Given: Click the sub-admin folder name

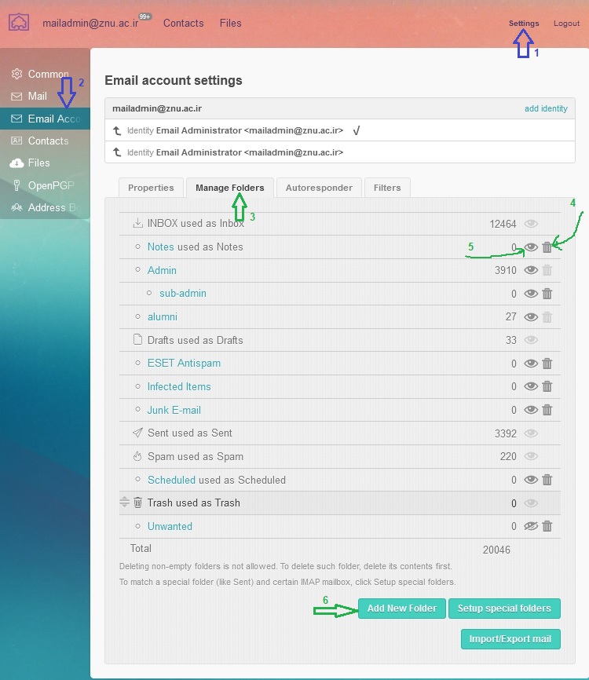Looking at the screenshot, I should click(183, 293).
